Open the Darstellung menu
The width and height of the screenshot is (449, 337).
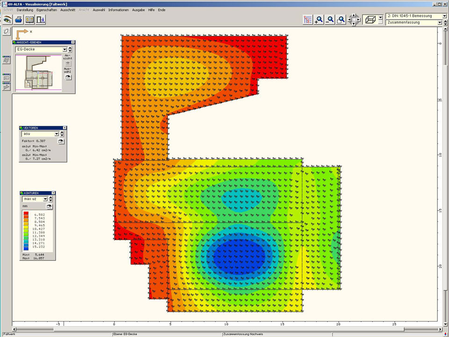point(25,10)
